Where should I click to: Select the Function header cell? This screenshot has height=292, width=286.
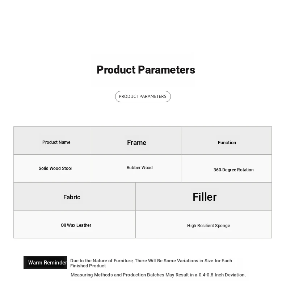(227, 143)
